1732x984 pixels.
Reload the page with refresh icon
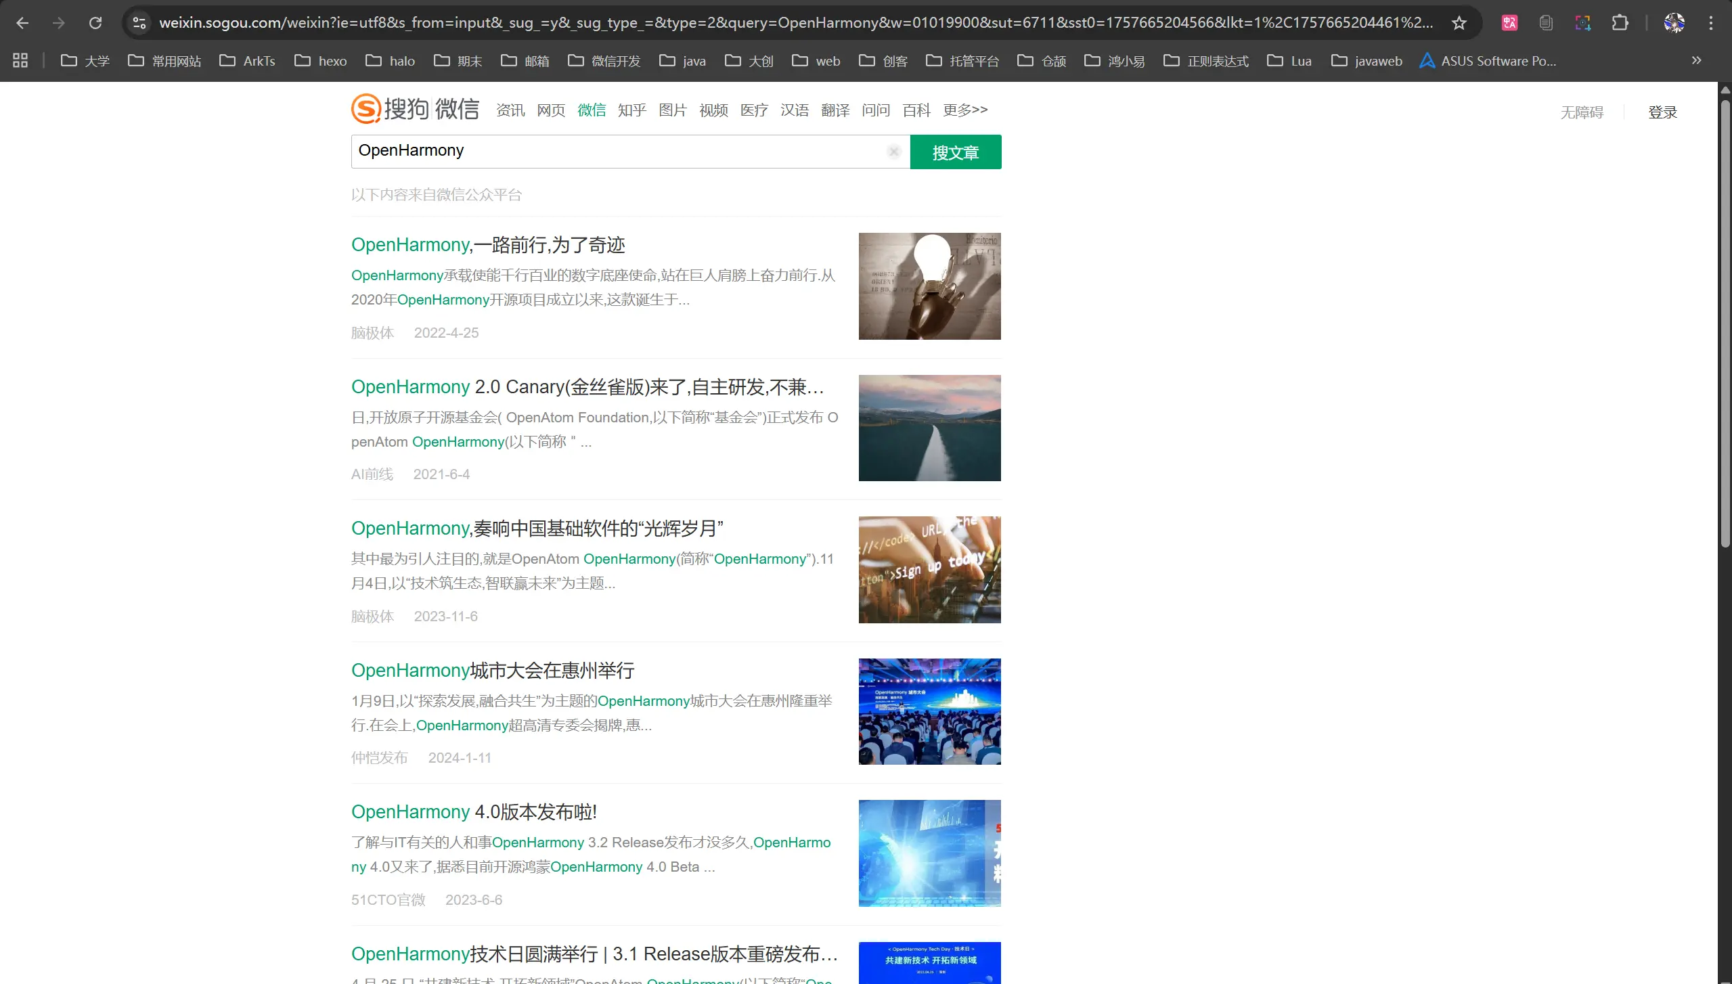95,23
